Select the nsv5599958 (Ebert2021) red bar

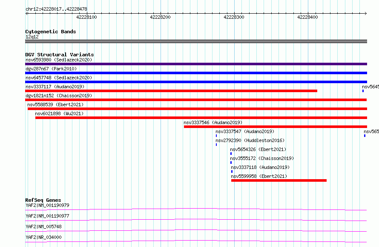(x=279, y=180)
